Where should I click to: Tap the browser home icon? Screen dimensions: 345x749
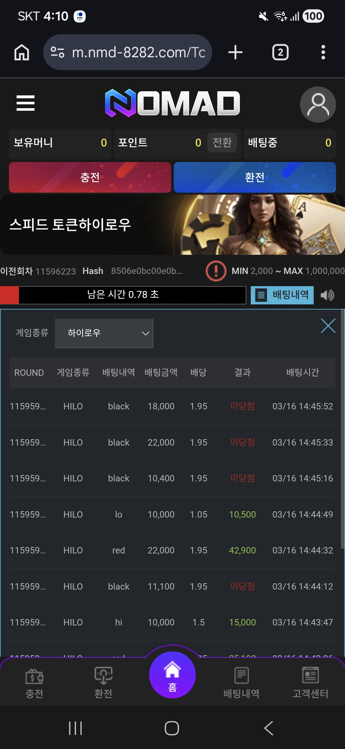click(22, 52)
